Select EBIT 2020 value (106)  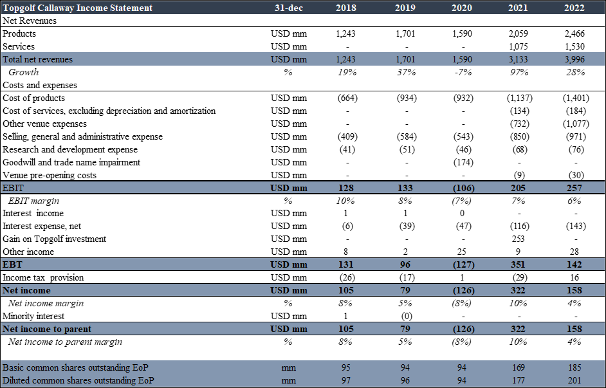(463, 188)
